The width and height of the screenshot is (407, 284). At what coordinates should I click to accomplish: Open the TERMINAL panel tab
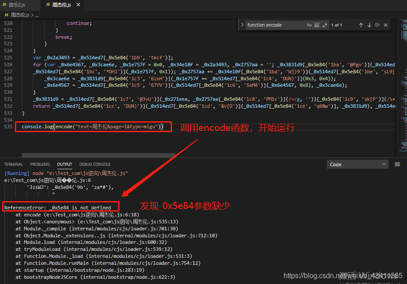pyautogui.click(x=14, y=164)
